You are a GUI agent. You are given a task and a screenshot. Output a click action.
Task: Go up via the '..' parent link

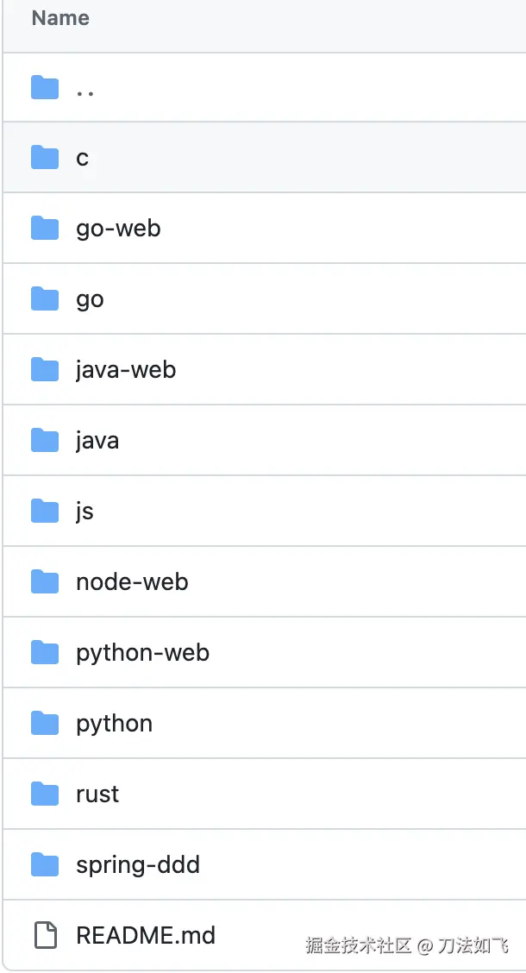pyautogui.click(x=85, y=90)
